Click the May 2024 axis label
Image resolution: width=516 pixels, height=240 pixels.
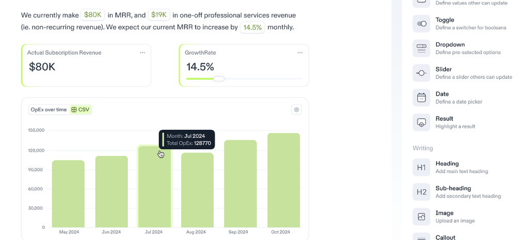pyautogui.click(x=69, y=232)
